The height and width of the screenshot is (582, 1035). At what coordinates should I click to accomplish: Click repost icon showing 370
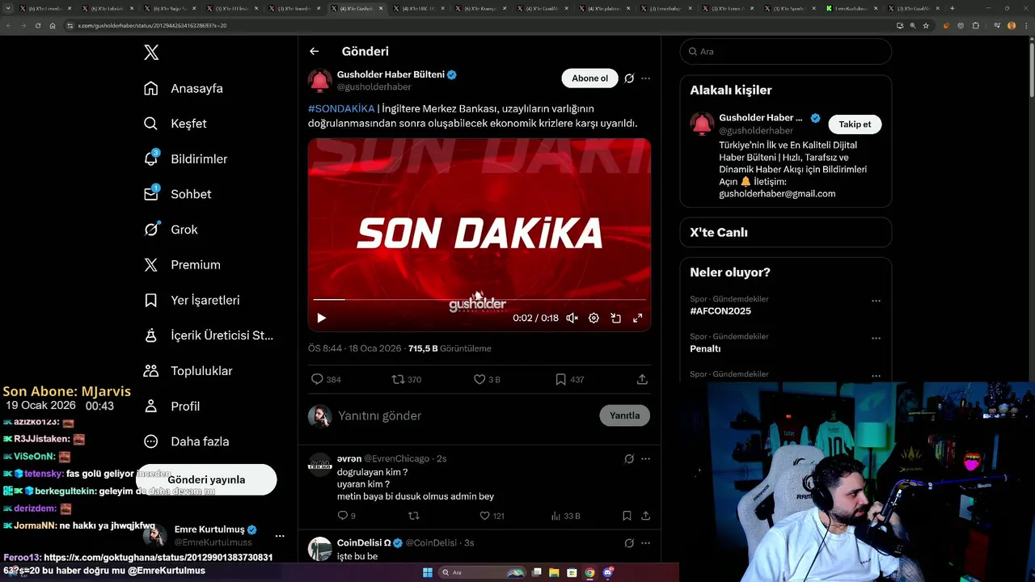[398, 379]
